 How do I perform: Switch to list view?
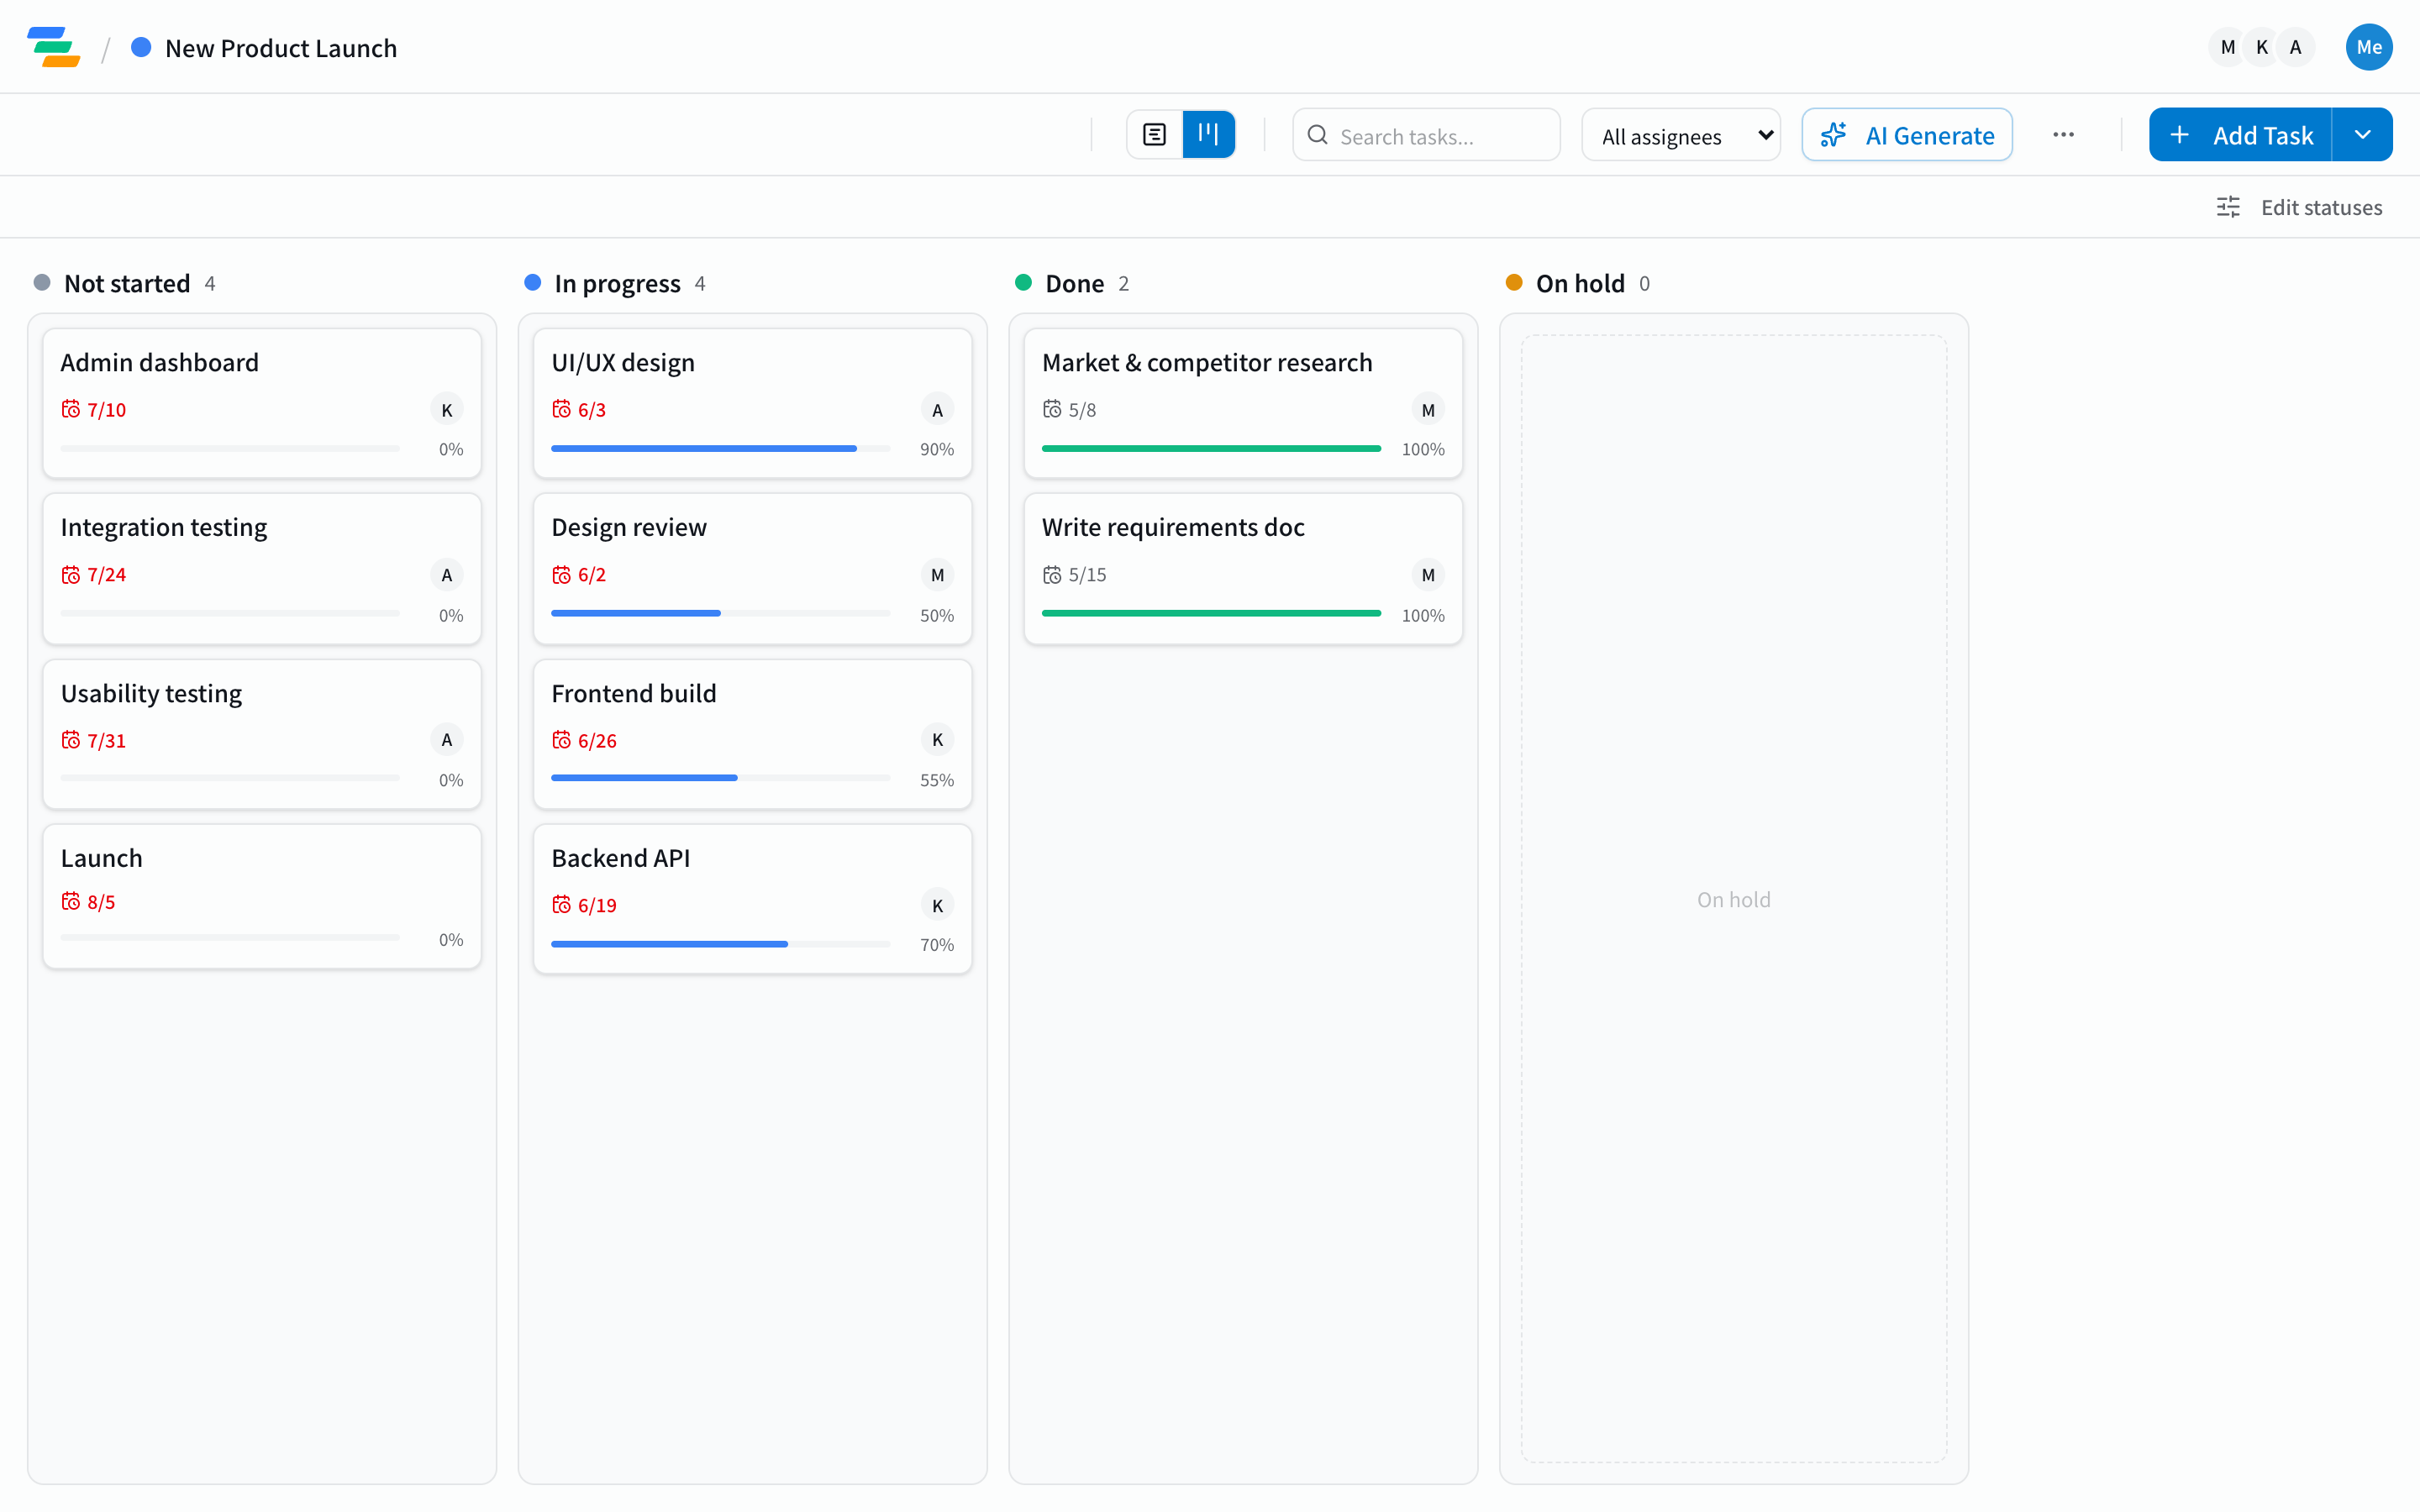pyautogui.click(x=1154, y=135)
